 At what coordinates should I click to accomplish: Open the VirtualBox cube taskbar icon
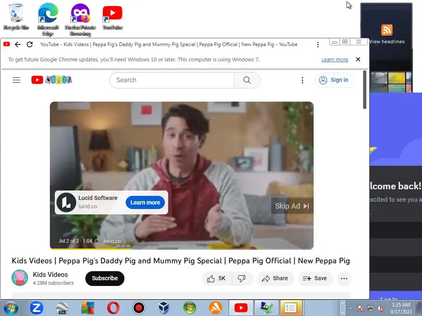click(x=164, y=308)
